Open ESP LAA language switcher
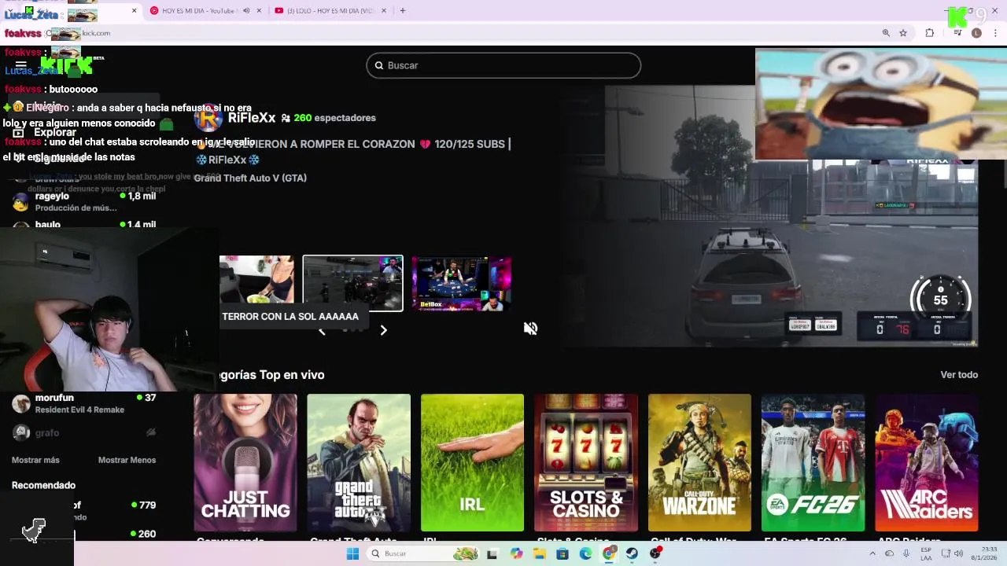Viewport: 1007px width, 566px height. pos(926,553)
